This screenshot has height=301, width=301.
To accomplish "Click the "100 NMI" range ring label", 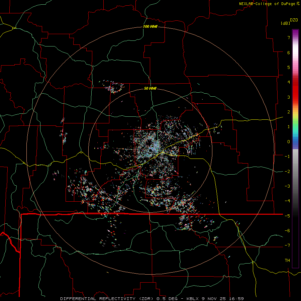I will 150,26.
